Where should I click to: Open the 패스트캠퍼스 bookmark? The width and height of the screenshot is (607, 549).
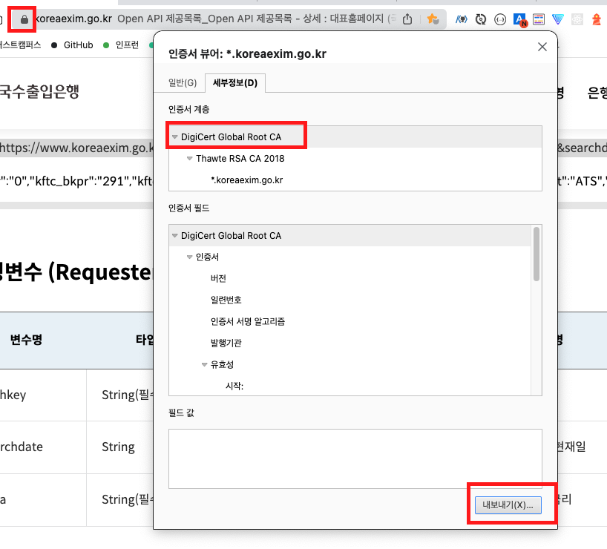(20, 45)
